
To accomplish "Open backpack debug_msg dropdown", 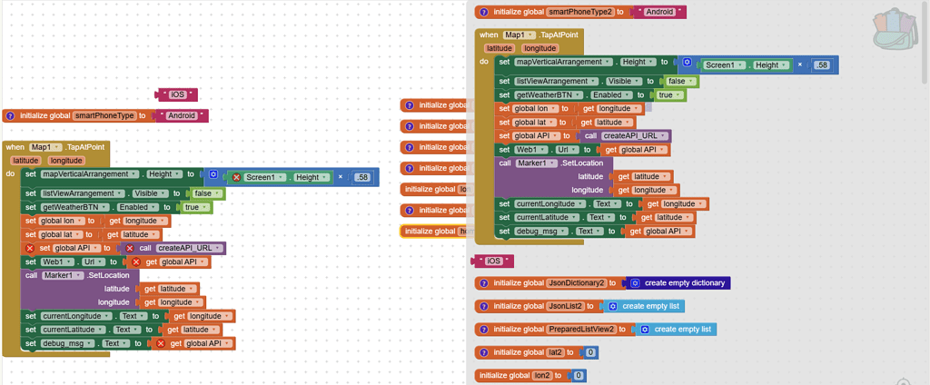I will coord(541,232).
